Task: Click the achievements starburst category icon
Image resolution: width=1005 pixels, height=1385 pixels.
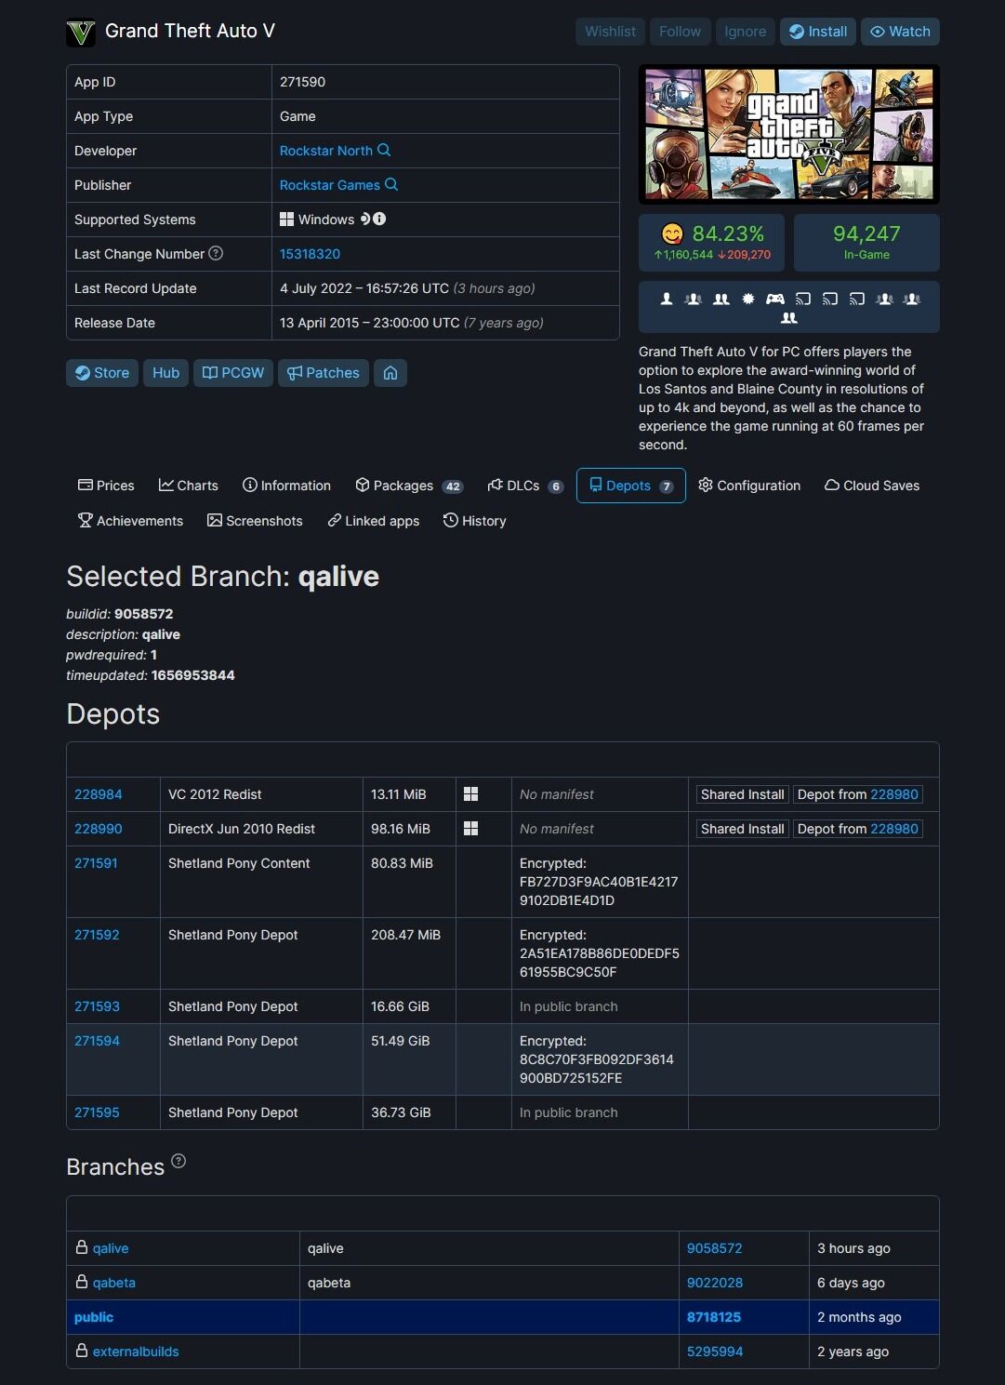Action: (x=747, y=299)
